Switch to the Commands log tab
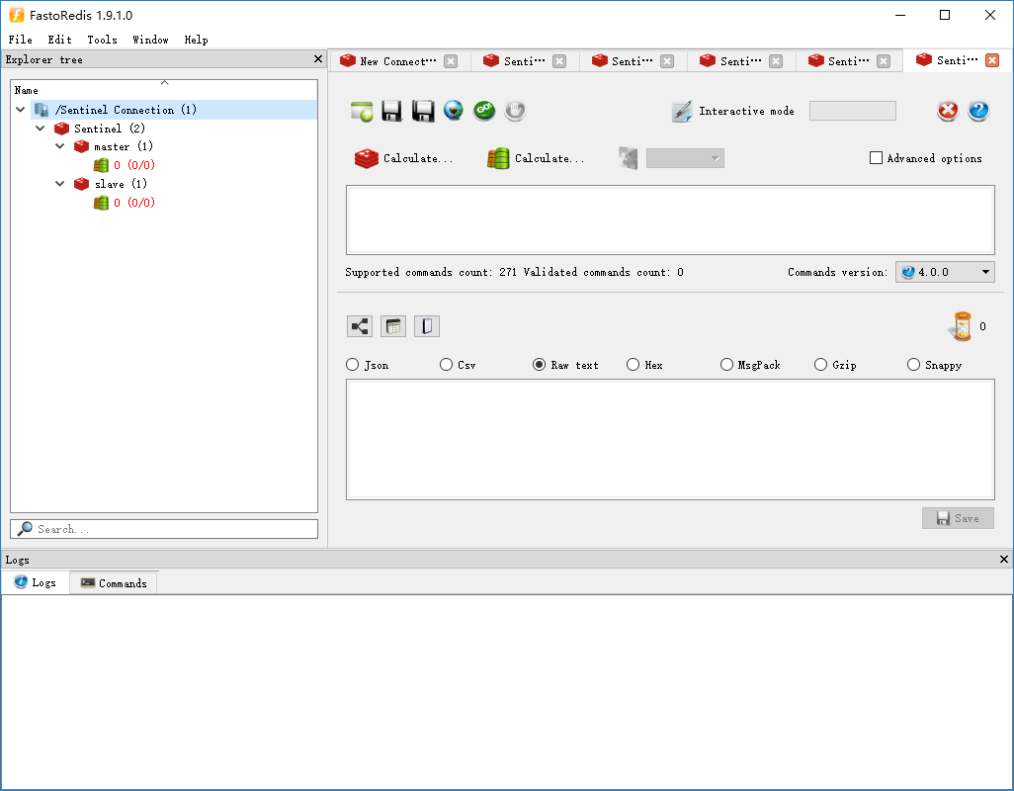The height and width of the screenshot is (791, 1014). tap(114, 583)
